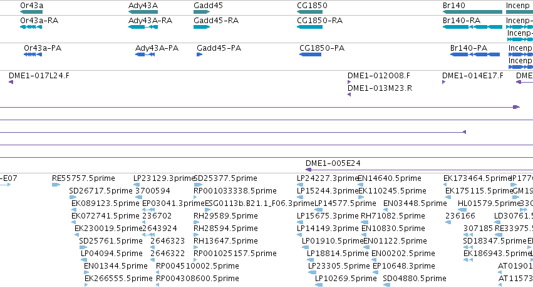533x288 pixels.
Task: Click the EN03448.5prime label
Action: tap(415, 203)
